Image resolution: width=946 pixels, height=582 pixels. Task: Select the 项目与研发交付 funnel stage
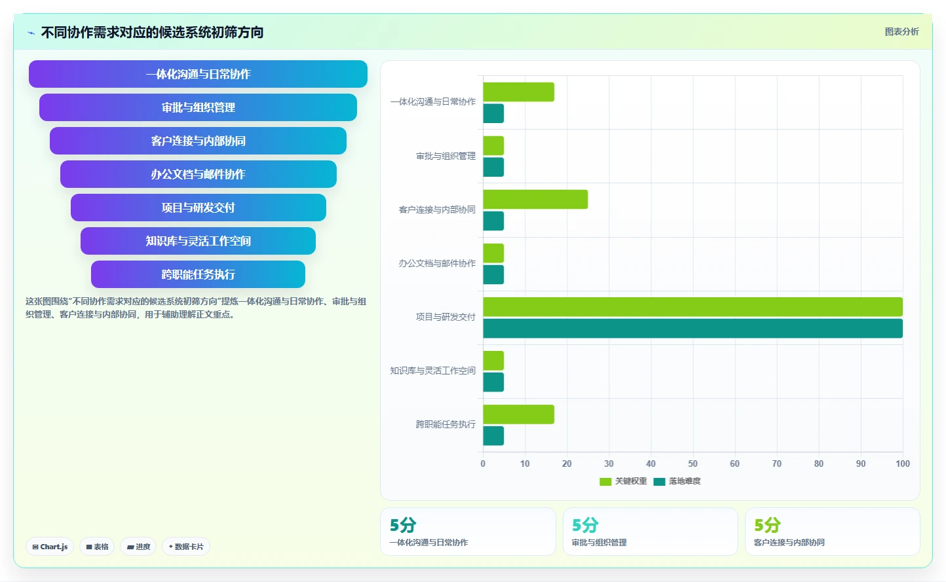coord(198,208)
